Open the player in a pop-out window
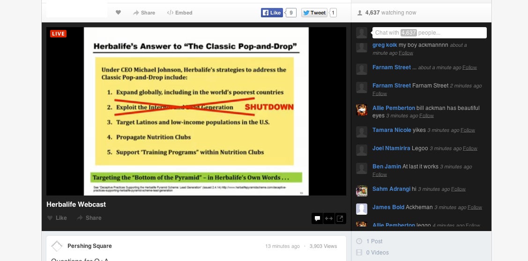This screenshot has width=528, height=261. tap(340, 218)
